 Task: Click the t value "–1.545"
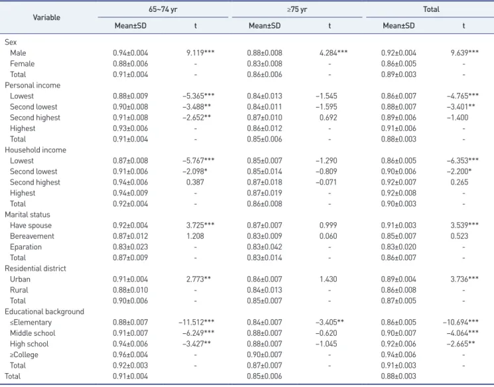326,96
